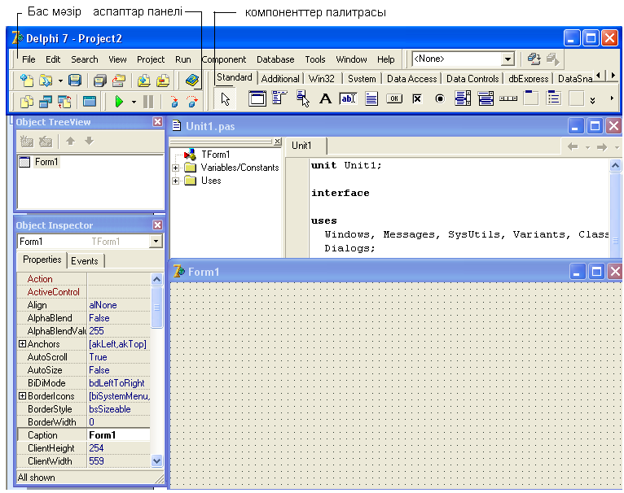The width and height of the screenshot is (624, 493).
Task: Open the Database menu
Action: pyautogui.click(x=275, y=59)
